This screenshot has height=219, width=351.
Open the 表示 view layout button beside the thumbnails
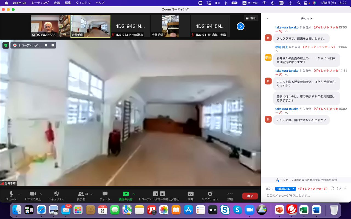(x=251, y=18)
